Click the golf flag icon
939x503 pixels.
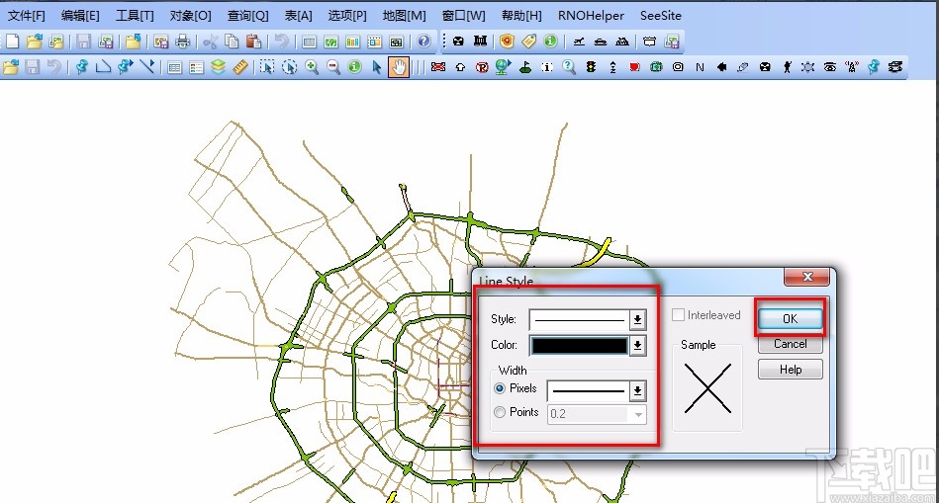click(x=525, y=67)
